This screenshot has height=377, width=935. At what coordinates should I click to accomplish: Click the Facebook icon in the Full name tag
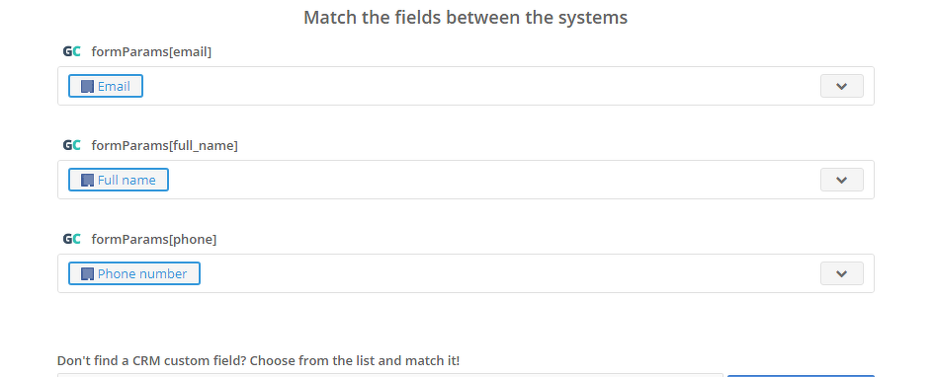click(x=88, y=180)
